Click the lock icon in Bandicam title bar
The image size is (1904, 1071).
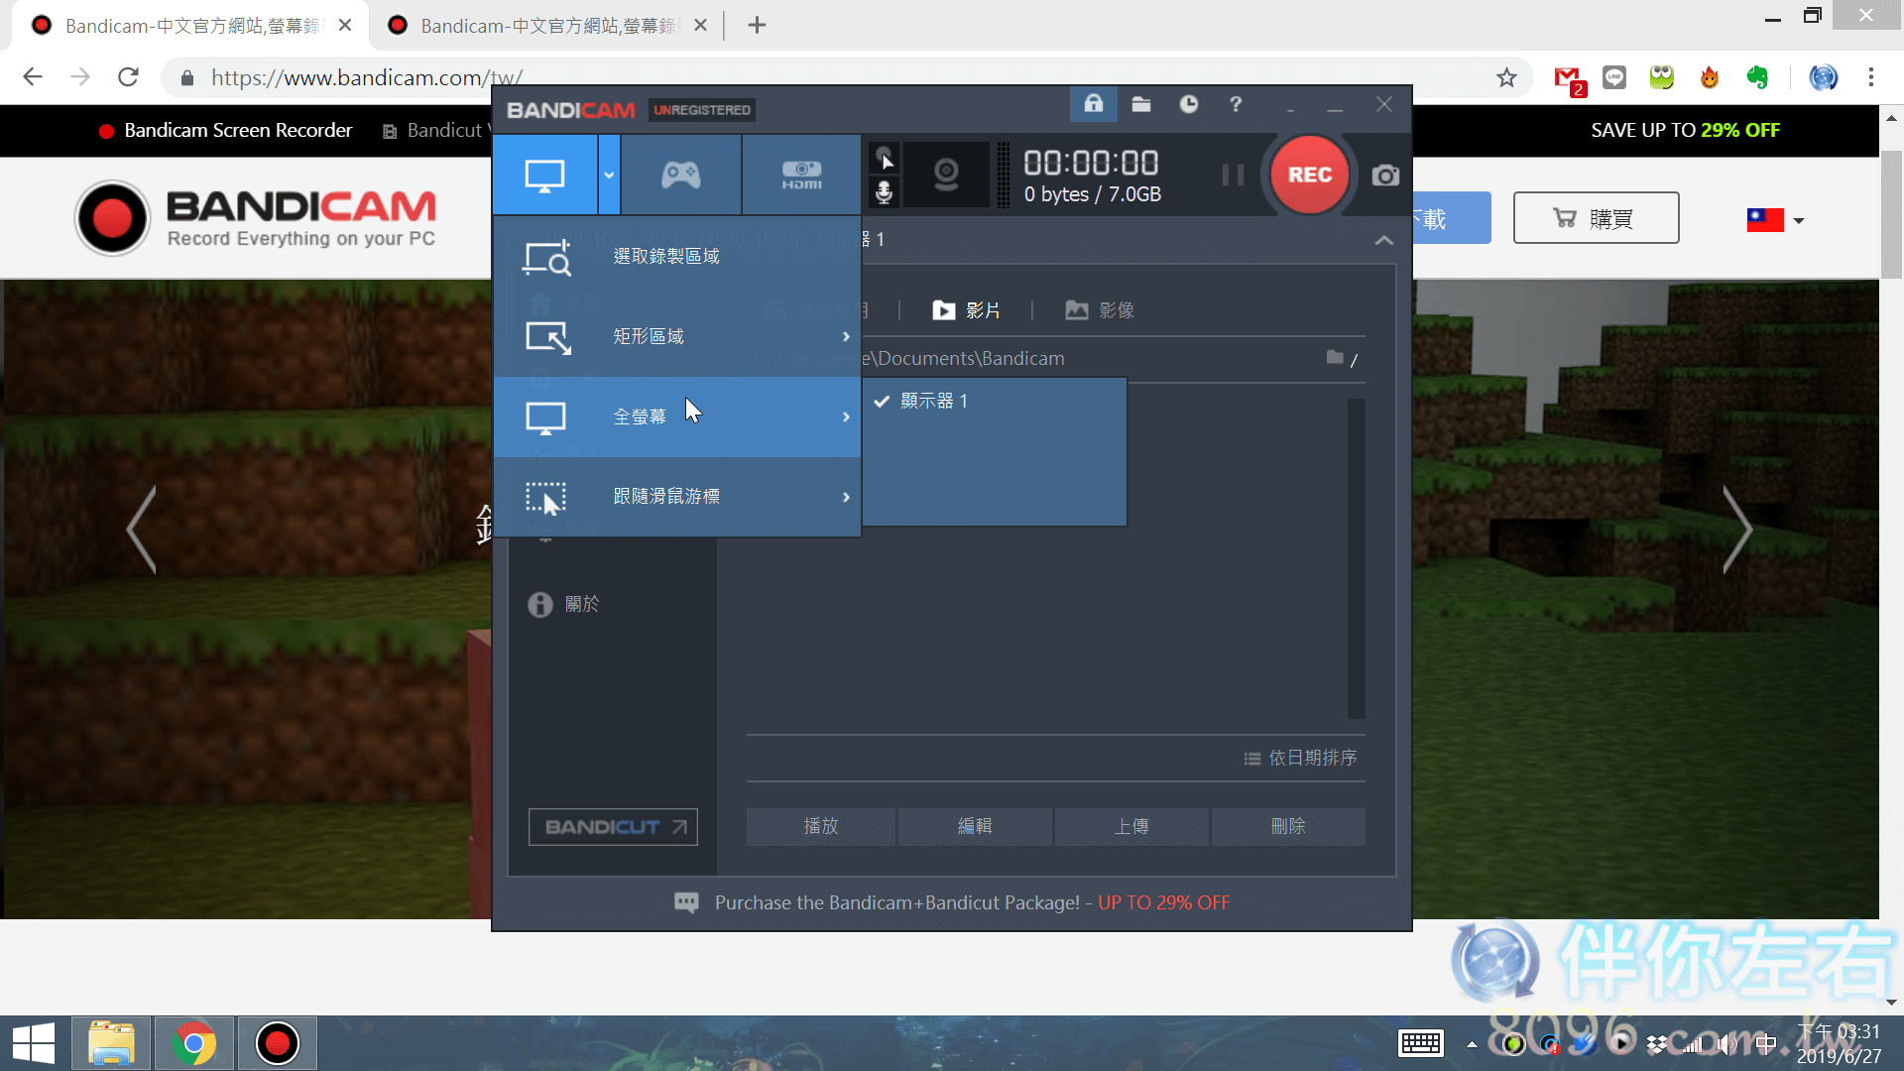click(x=1093, y=104)
